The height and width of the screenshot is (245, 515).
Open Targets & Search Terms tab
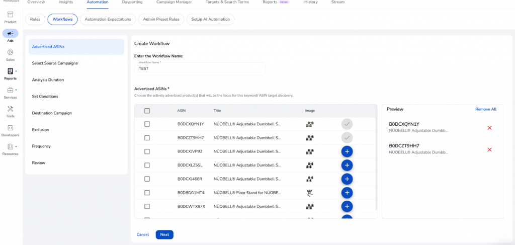pyautogui.click(x=227, y=2)
